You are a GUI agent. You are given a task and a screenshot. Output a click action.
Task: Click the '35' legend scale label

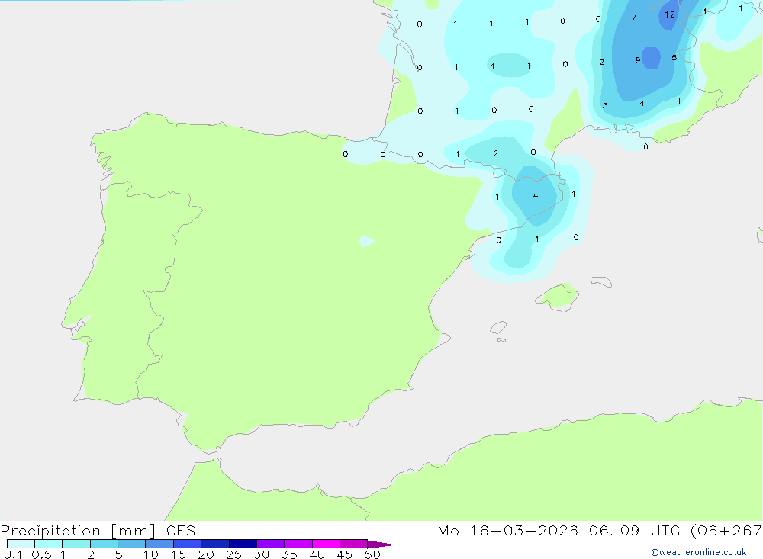coord(289,554)
